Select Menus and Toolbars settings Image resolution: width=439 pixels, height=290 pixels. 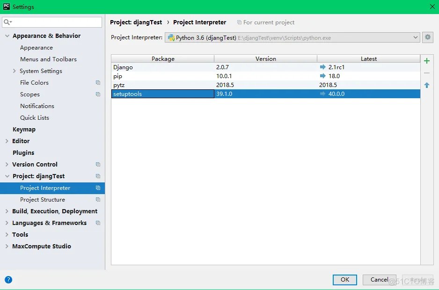point(48,59)
